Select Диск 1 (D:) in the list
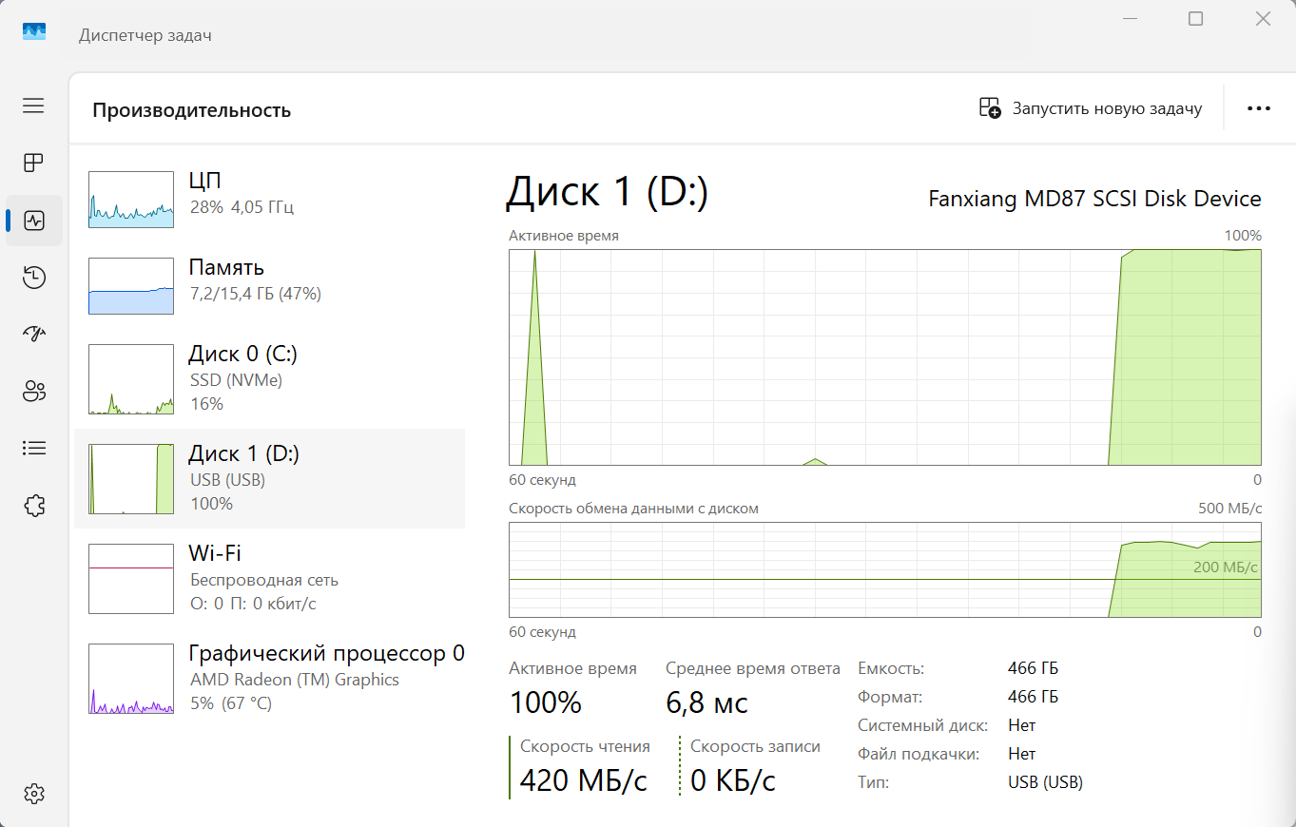The height and width of the screenshot is (827, 1296). pyautogui.click(x=269, y=478)
